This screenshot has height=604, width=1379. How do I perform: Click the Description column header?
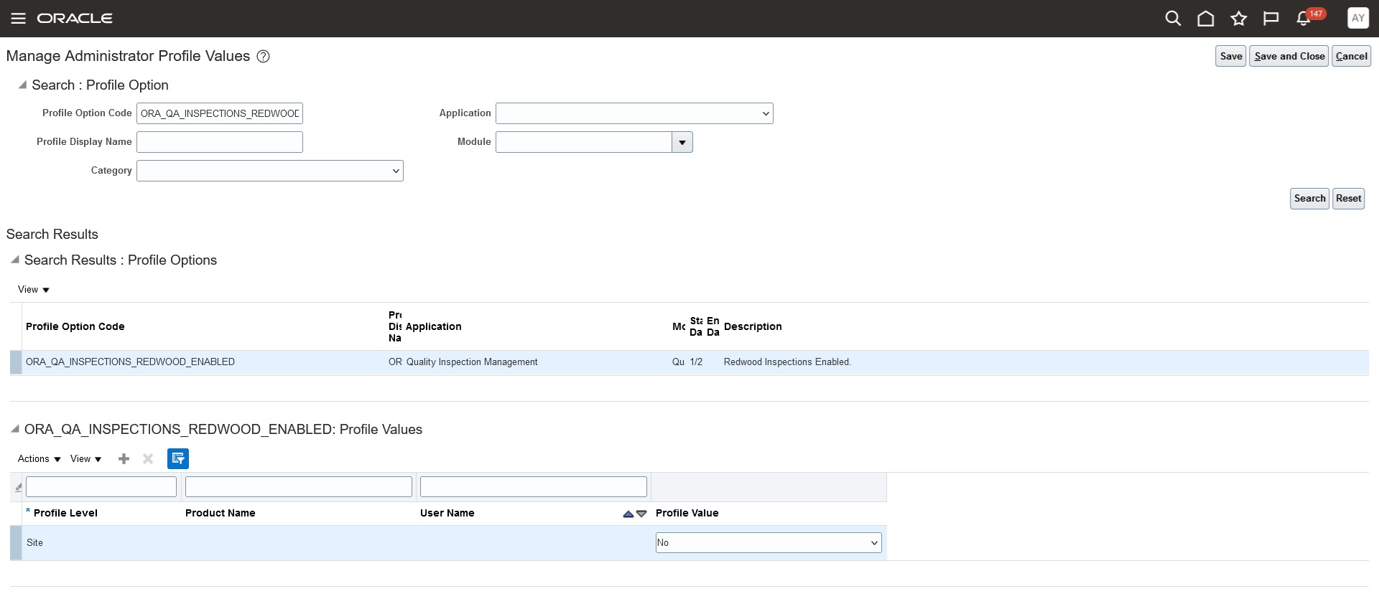pyautogui.click(x=753, y=326)
